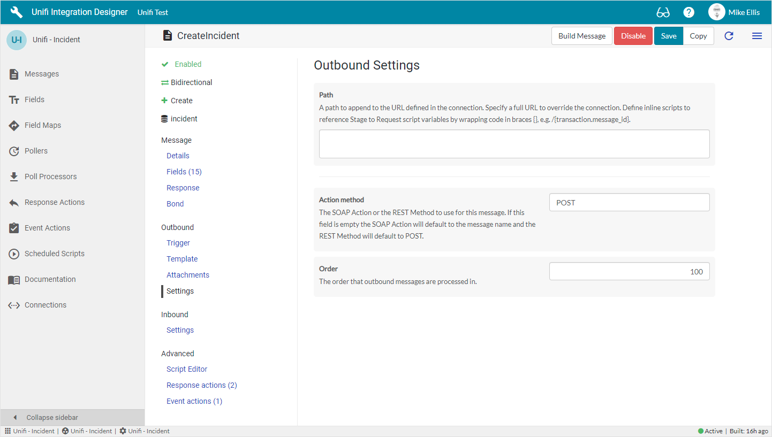Open Poll Processors in the sidebar
772x437 pixels.
click(50, 177)
